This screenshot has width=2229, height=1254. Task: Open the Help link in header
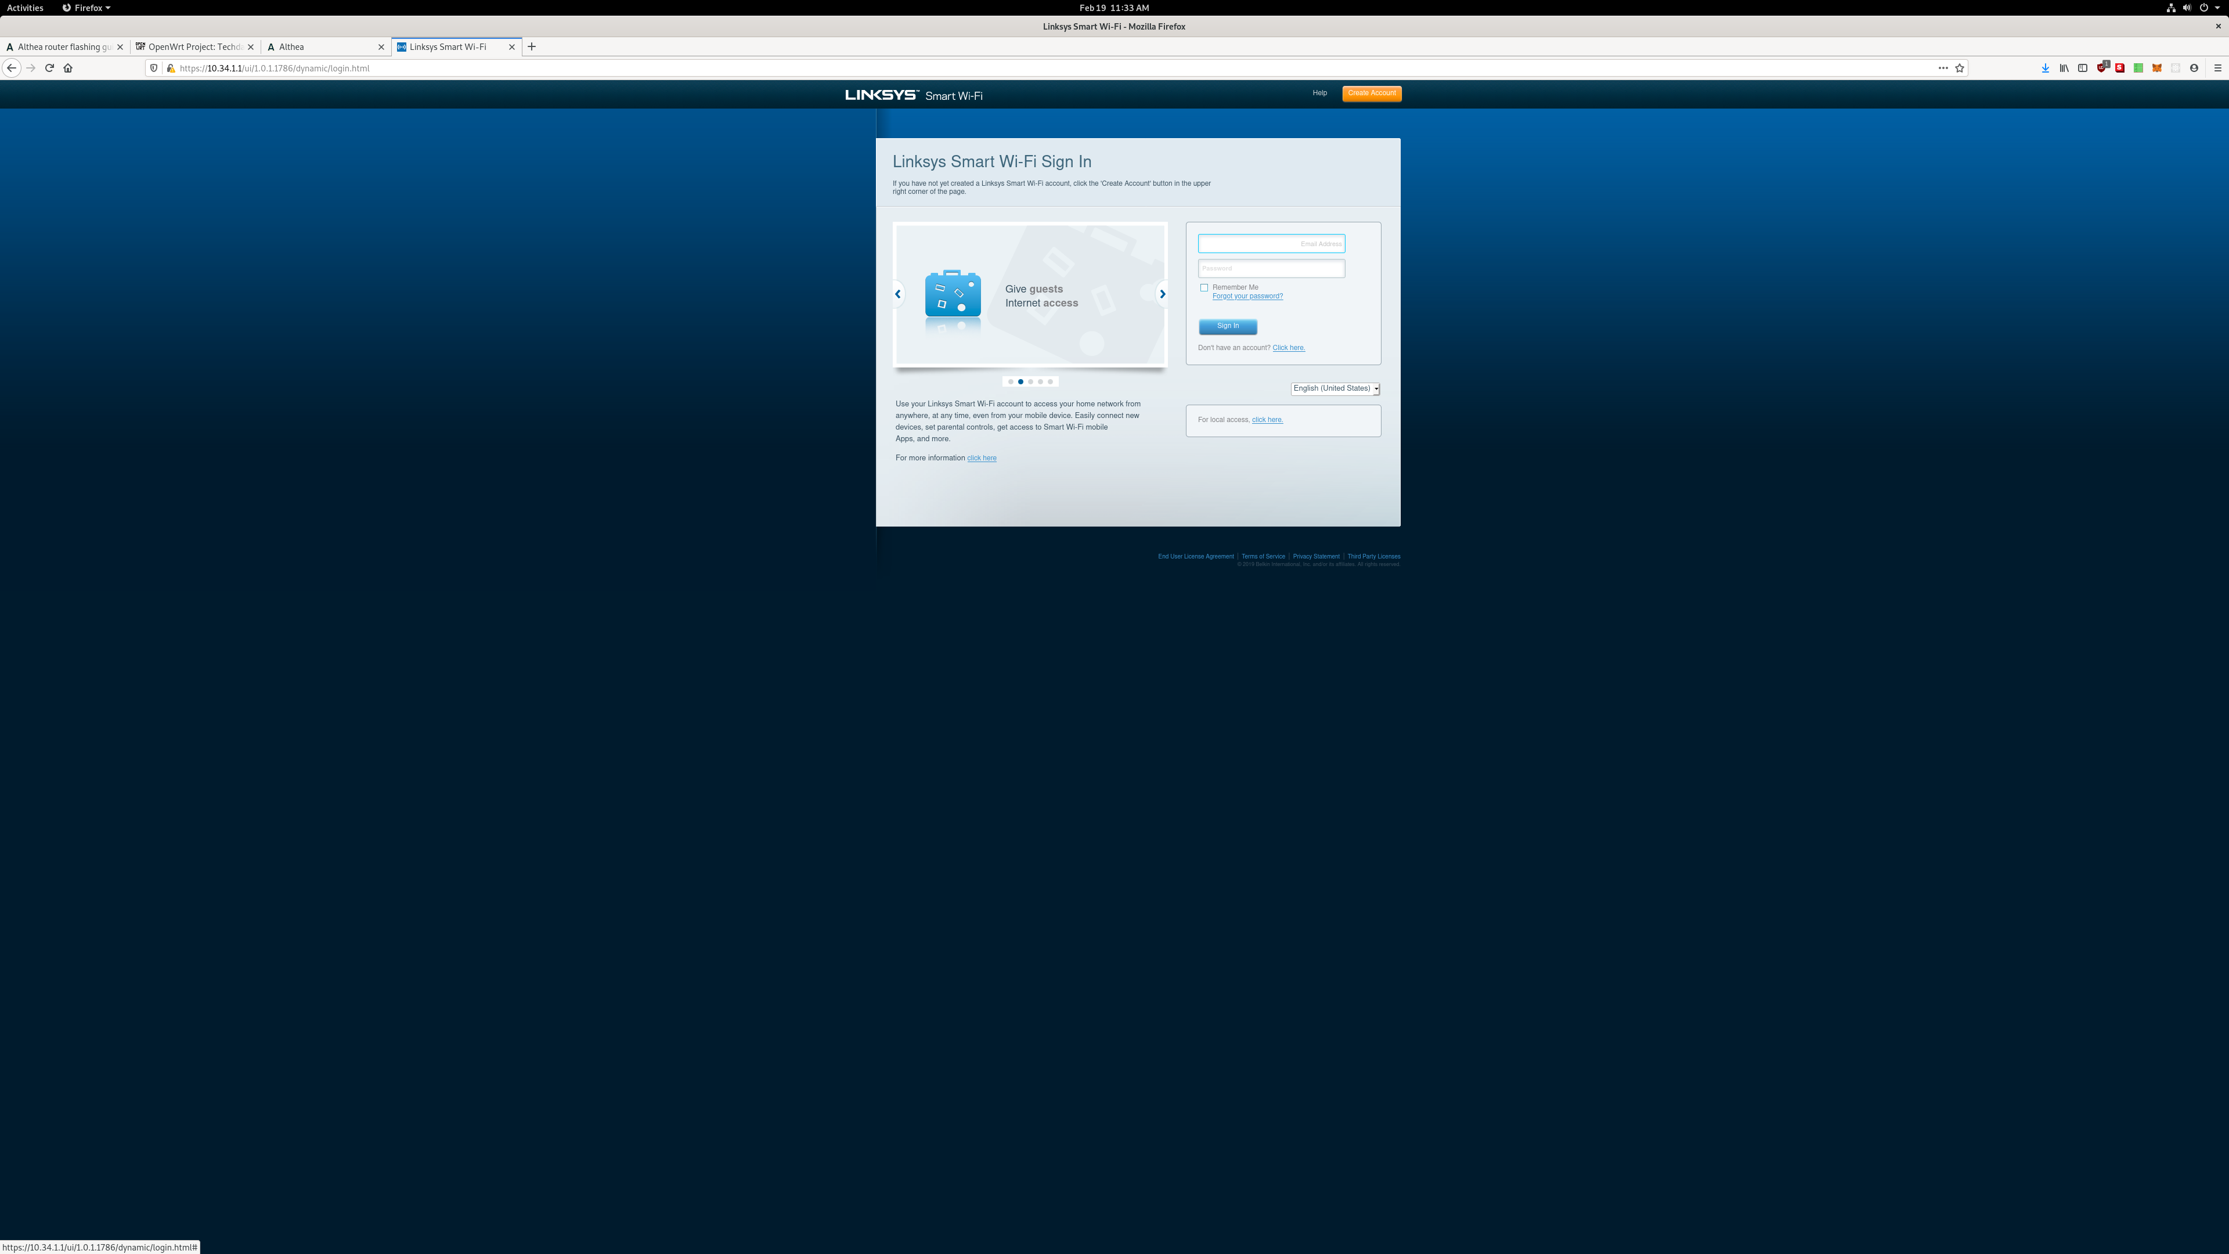click(1319, 93)
